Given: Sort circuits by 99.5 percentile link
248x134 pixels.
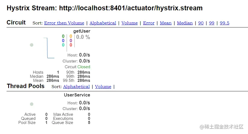Looking at the screenshot, I should click(x=225, y=23).
